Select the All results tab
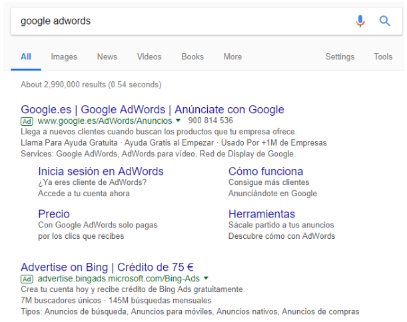 [x=26, y=57]
